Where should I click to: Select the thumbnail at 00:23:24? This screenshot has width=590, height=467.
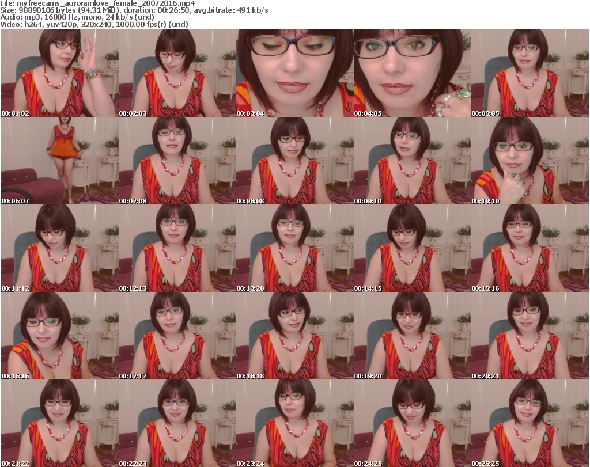click(x=295, y=423)
